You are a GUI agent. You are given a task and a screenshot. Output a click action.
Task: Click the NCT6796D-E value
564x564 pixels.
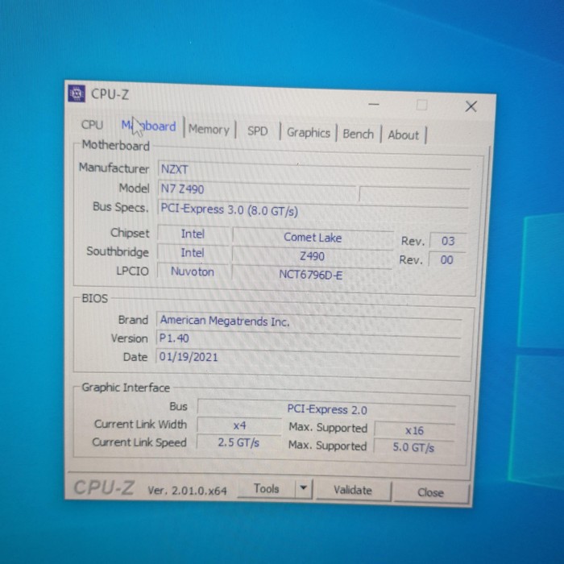coord(311,275)
